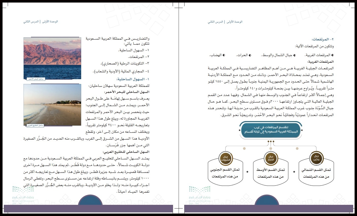Click the left page header 'الوحدة الأولى | الدرس الثاني'
The image size is (357, 216).
pyautogui.click(x=41, y=22)
